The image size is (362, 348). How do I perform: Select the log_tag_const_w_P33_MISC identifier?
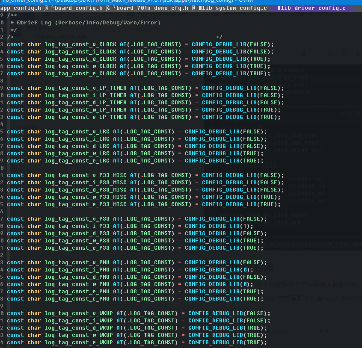tap(86, 197)
